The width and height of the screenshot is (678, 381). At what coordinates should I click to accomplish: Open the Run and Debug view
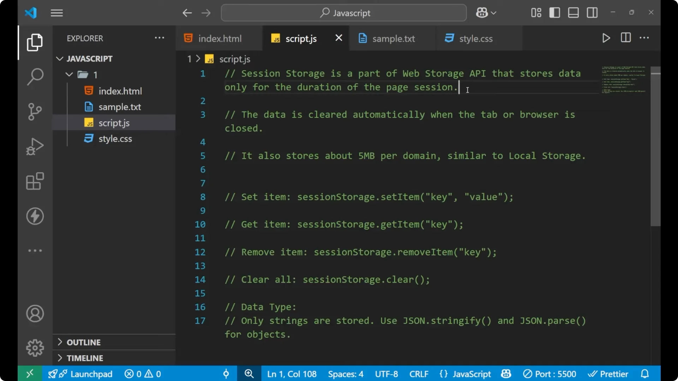coord(34,146)
